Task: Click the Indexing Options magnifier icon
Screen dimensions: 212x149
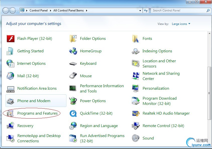Action: pos(136,51)
